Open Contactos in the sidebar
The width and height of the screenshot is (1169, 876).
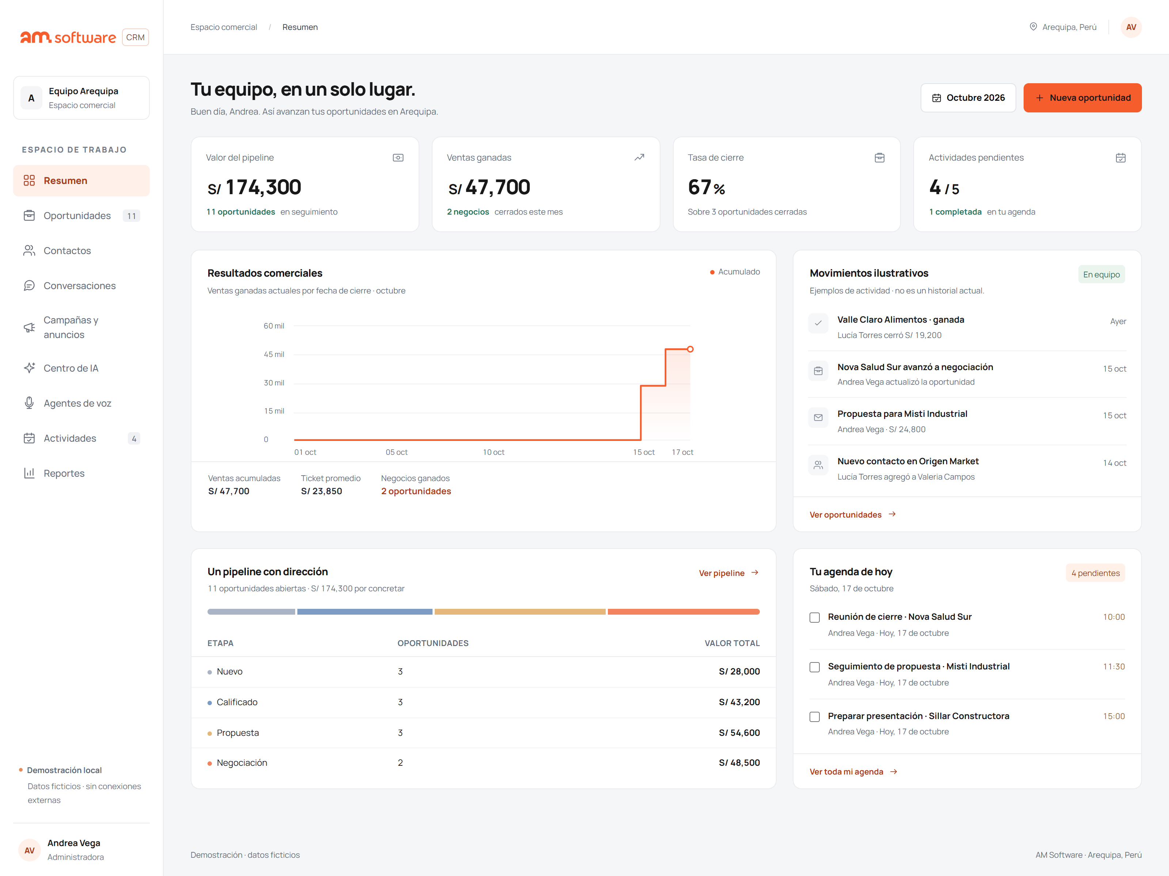(x=81, y=251)
